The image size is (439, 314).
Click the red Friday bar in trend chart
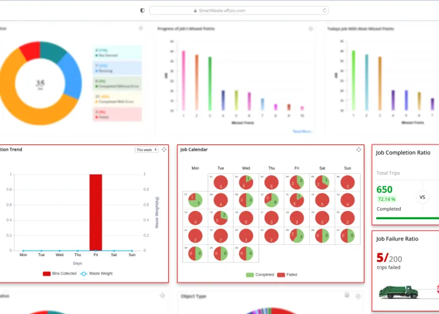click(95, 212)
